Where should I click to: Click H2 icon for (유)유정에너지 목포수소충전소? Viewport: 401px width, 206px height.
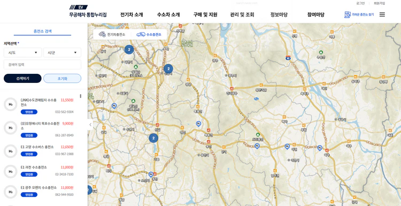tap(11, 128)
